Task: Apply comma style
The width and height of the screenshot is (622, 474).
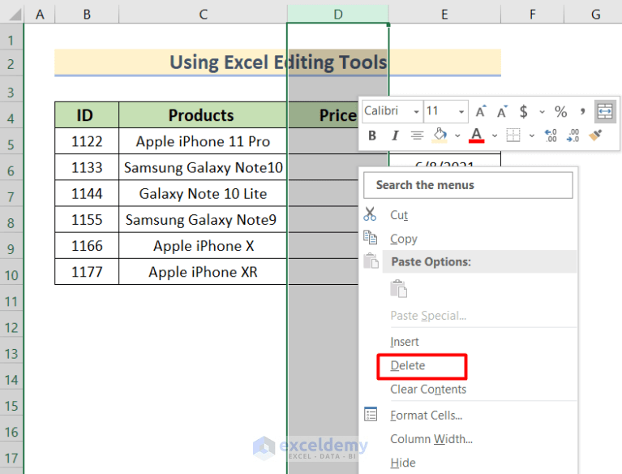Action: (x=582, y=111)
